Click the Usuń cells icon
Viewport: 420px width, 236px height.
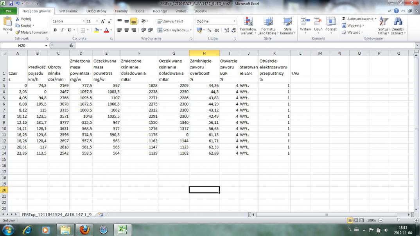[318, 22]
